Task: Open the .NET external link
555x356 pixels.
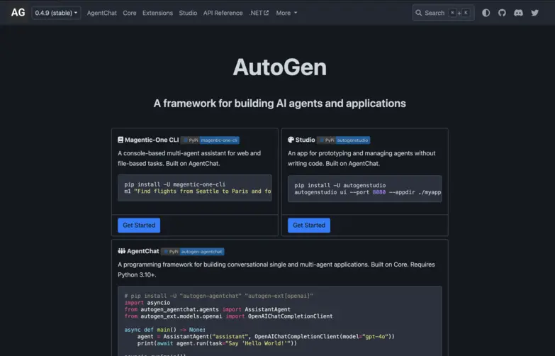Action: tap(259, 13)
